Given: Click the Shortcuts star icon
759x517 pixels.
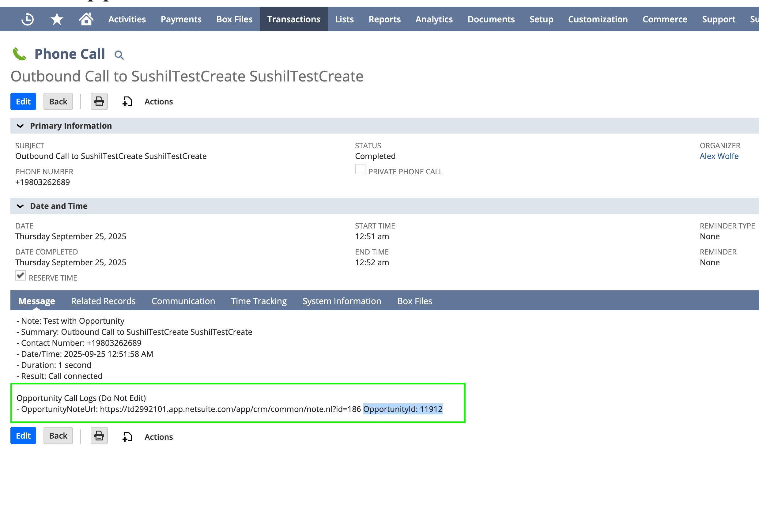Looking at the screenshot, I should coord(57,19).
